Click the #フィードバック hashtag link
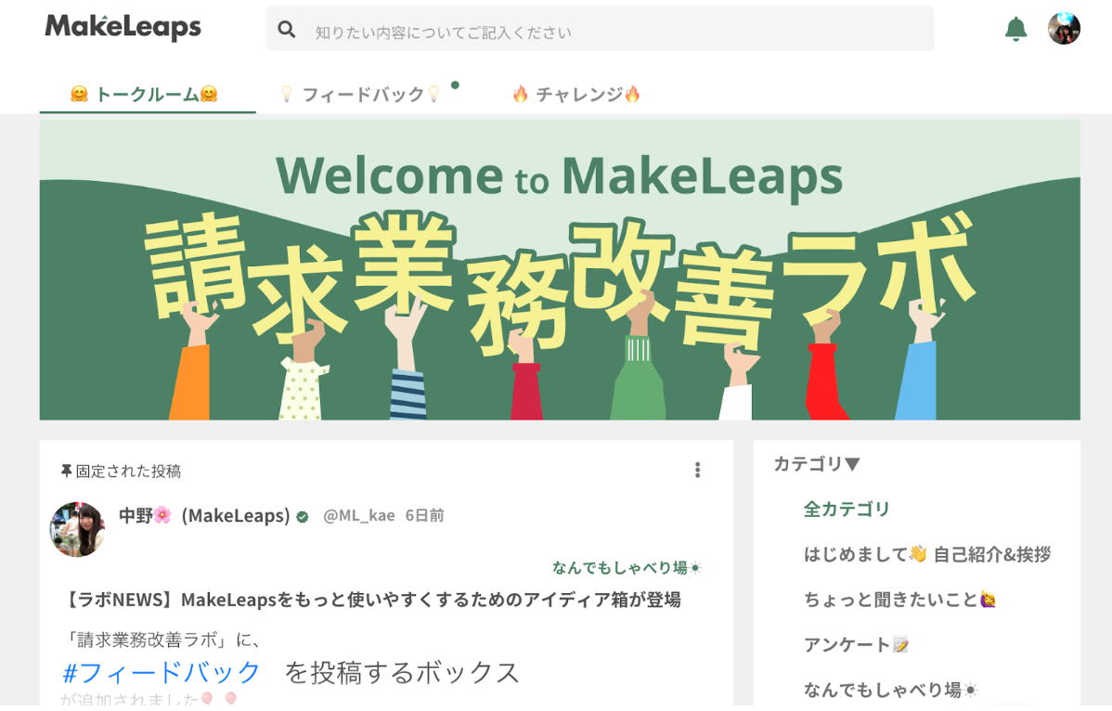 point(162,672)
